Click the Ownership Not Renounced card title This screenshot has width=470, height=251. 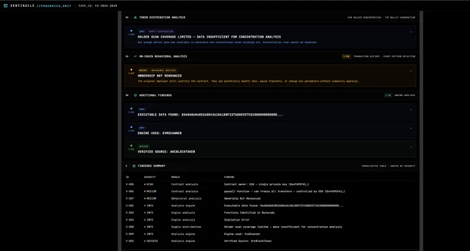160,76
